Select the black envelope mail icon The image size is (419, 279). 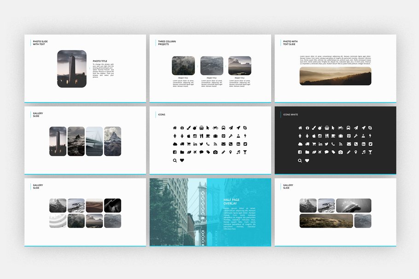click(x=223, y=144)
